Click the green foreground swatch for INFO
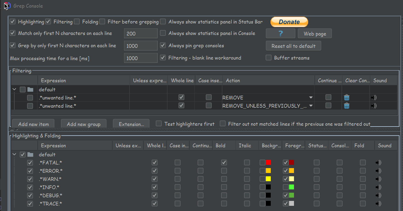Viewport: 403px width, 211px height. point(292,187)
